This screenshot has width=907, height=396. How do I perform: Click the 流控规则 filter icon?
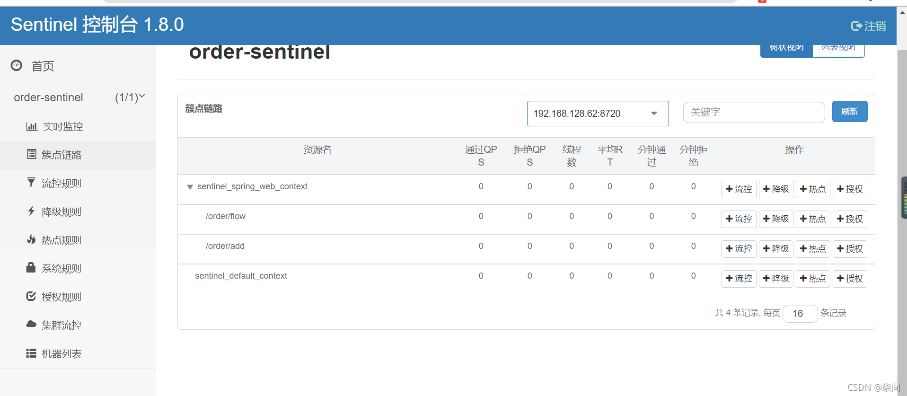(x=31, y=183)
